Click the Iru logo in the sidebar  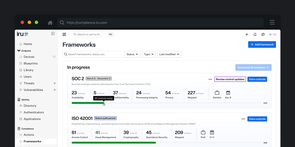23,34
